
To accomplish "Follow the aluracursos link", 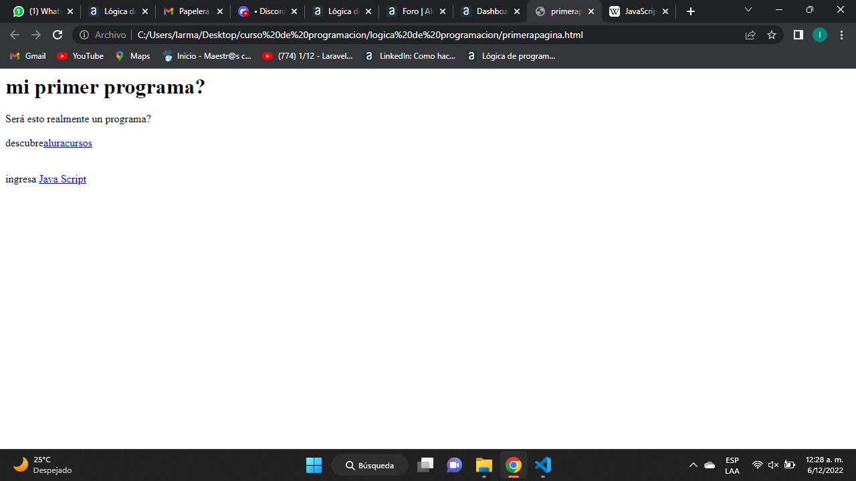I will pos(68,143).
